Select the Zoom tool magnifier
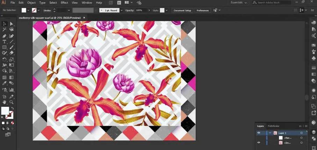The height and width of the screenshot is (150, 317). click(12, 102)
